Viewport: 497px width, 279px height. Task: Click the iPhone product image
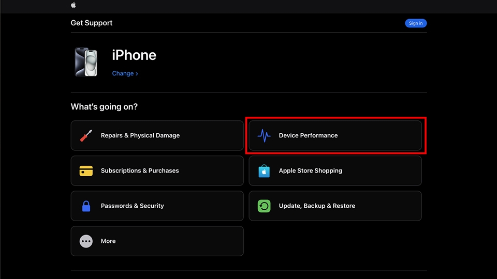click(x=86, y=62)
